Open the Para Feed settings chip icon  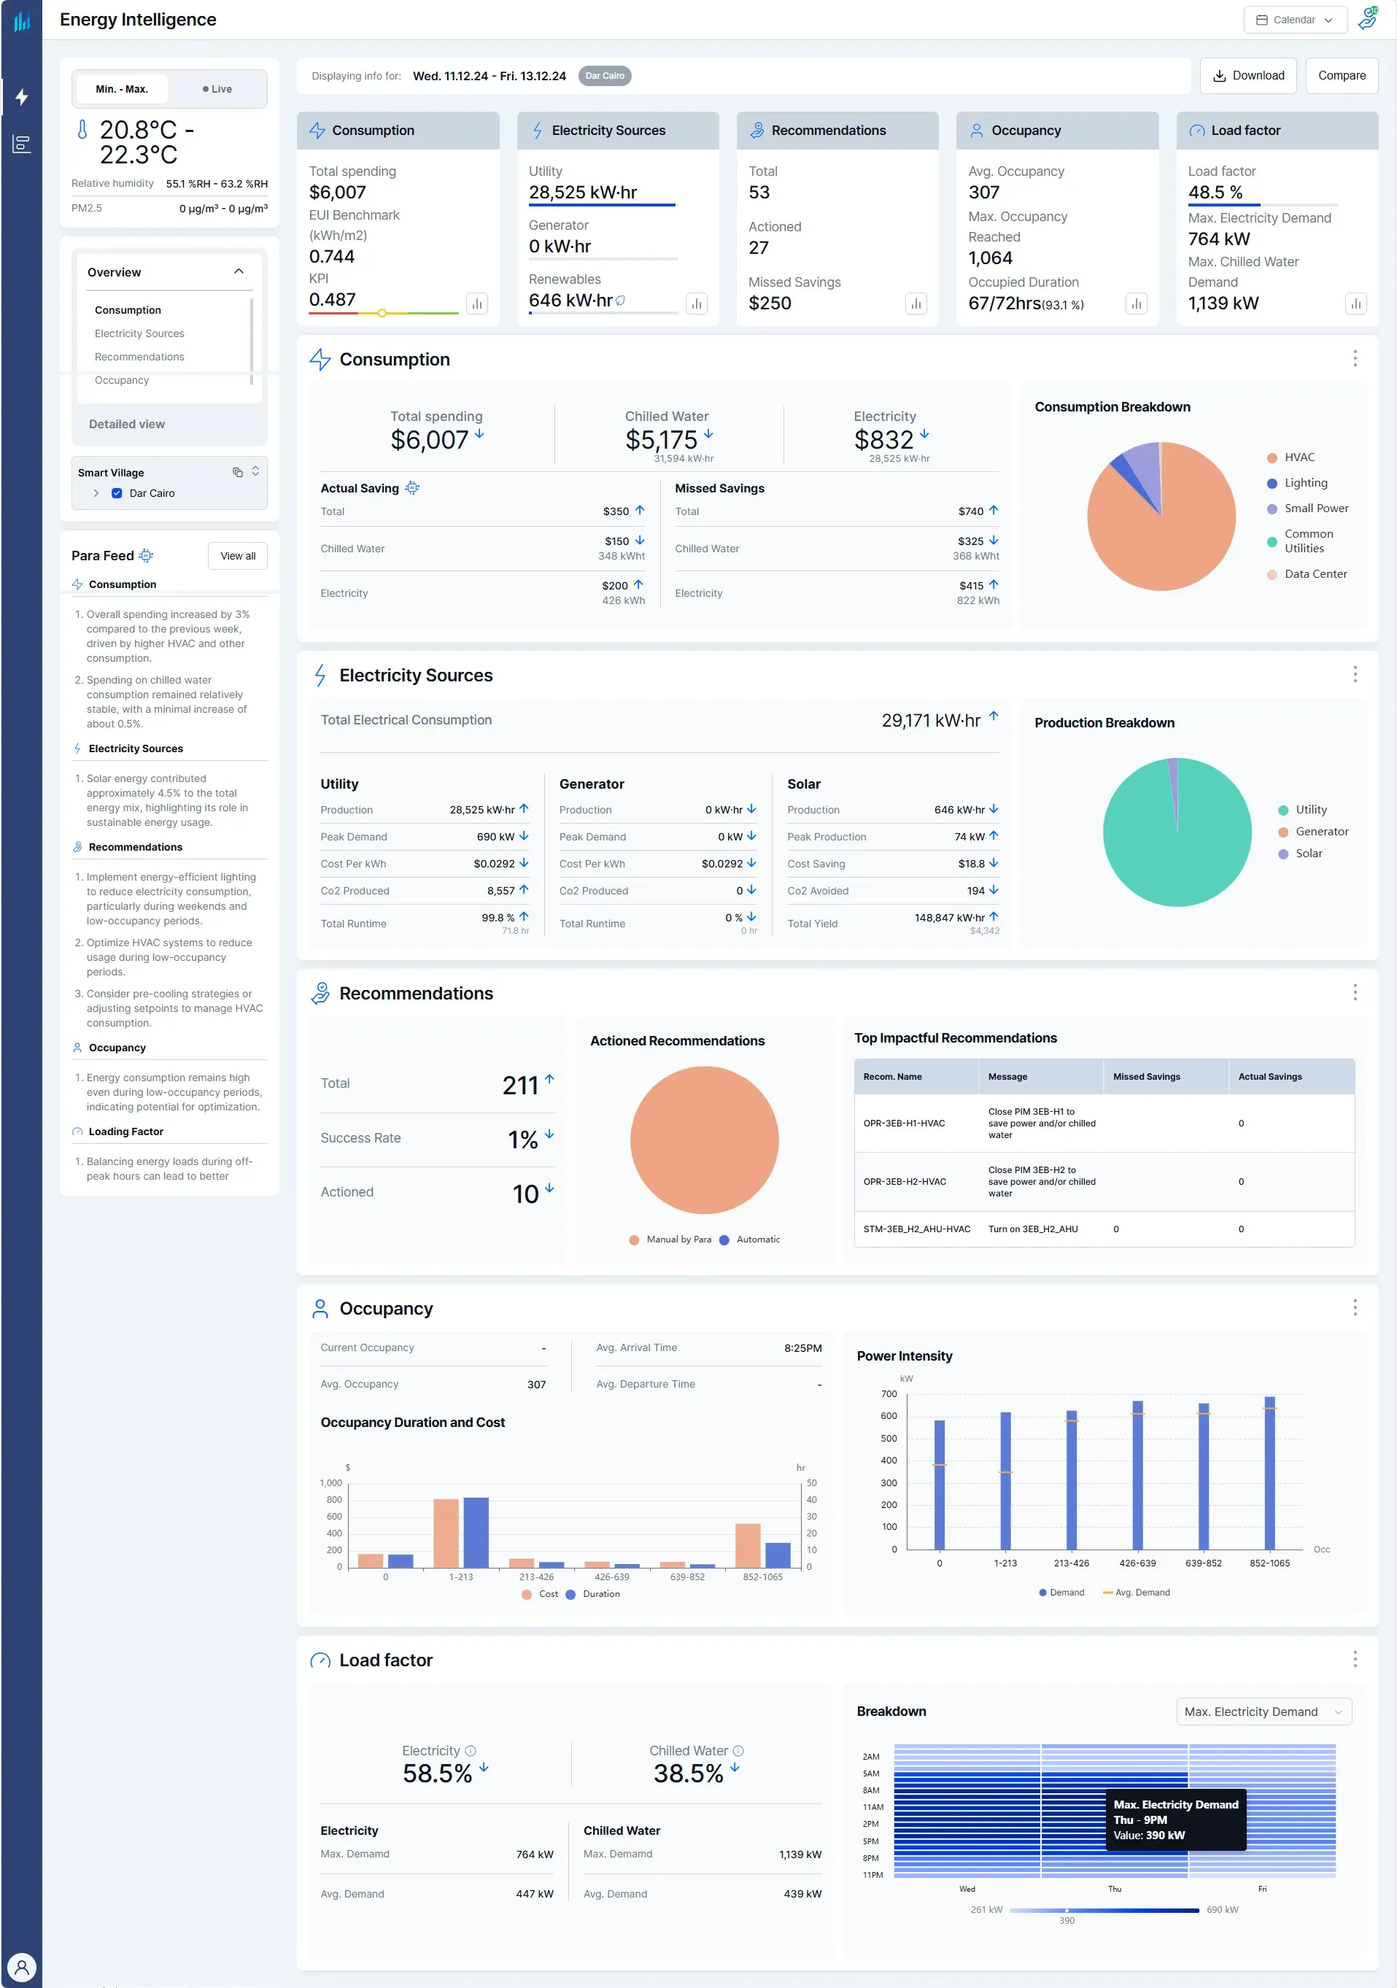(x=147, y=555)
